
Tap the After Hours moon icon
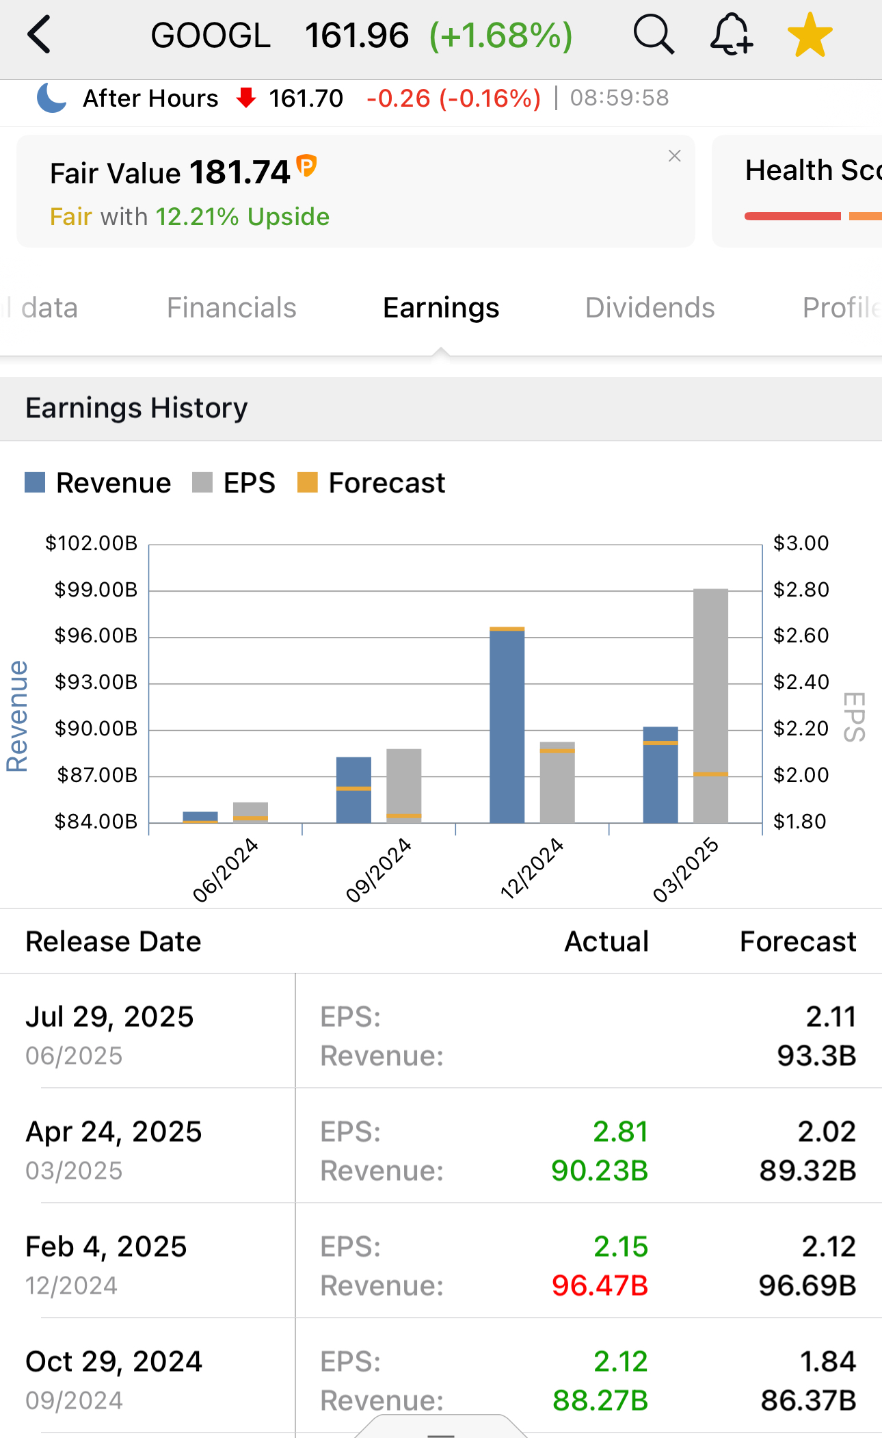pos(51,97)
